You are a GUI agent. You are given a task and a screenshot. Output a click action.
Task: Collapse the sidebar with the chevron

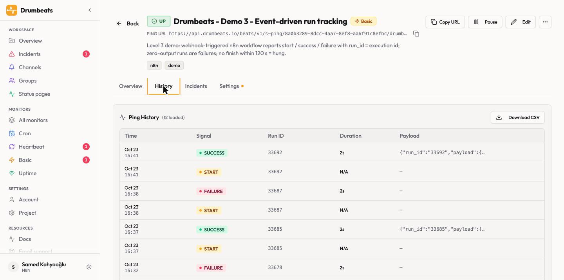(x=90, y=10)
